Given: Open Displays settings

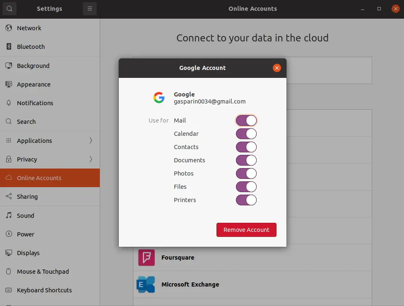Looking at the screenshot, I should tap(50, 253).
